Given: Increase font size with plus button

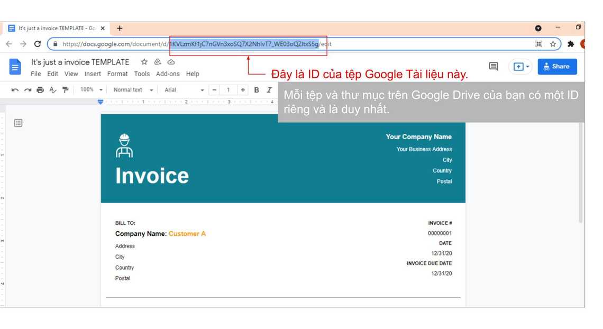Looking at the screenshot, I should 243,90.
